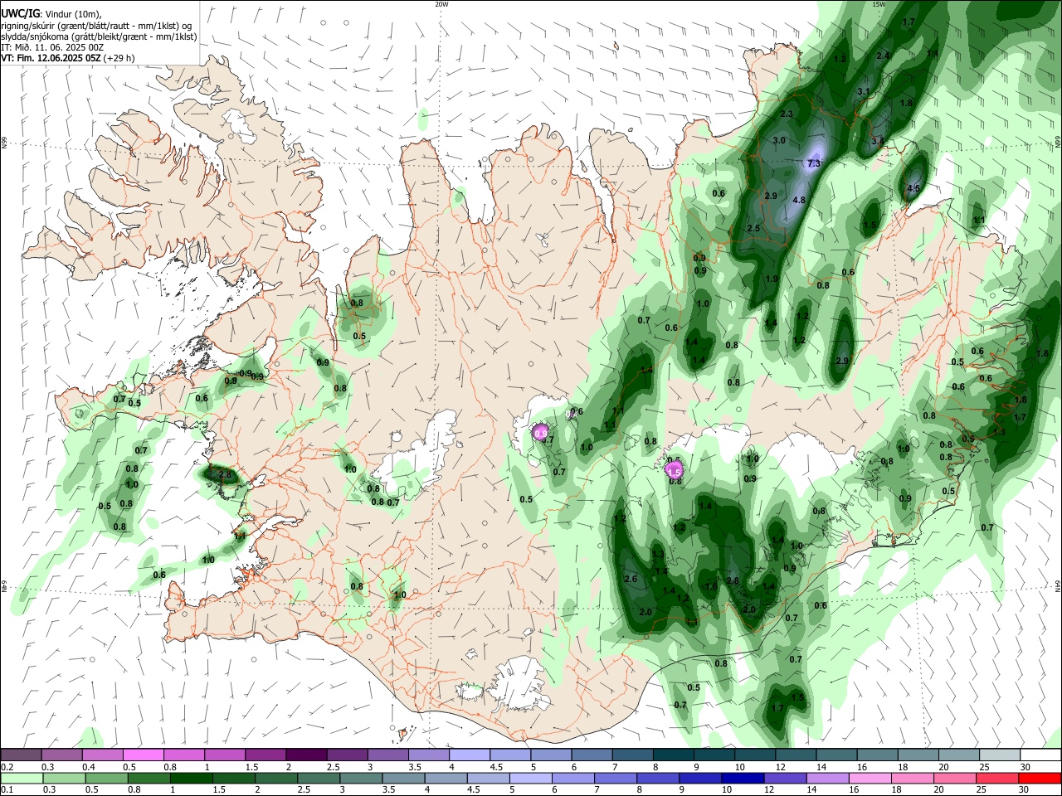Click the 0.2 label in the upper legend
This screenshot has height=796, width=1062.
7,767
